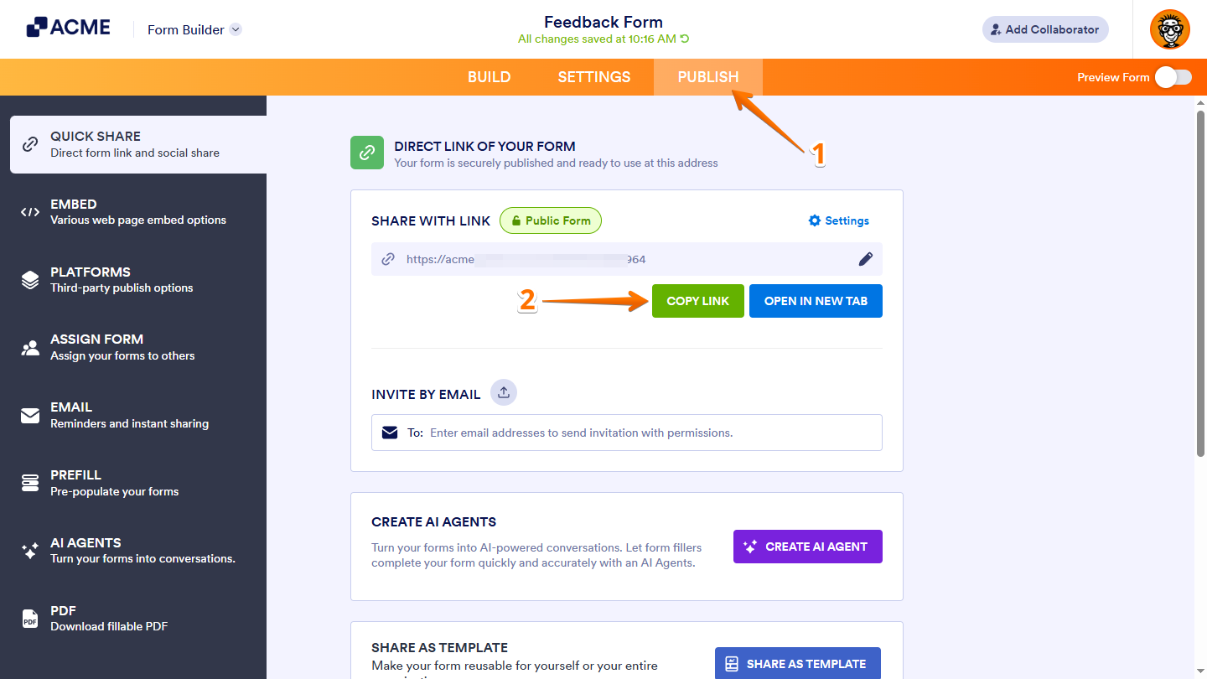Click the revert history icon after saved time
The height and width of the screenshot is (679, 1207).
pos(685,39)
